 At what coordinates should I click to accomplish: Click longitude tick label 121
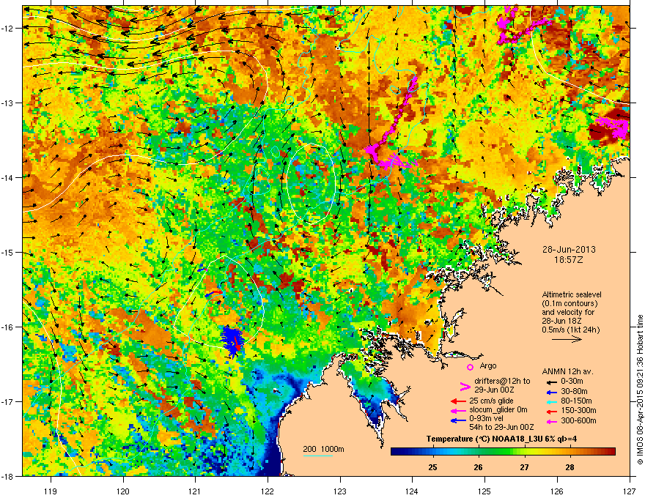click(x=195, y=491)
